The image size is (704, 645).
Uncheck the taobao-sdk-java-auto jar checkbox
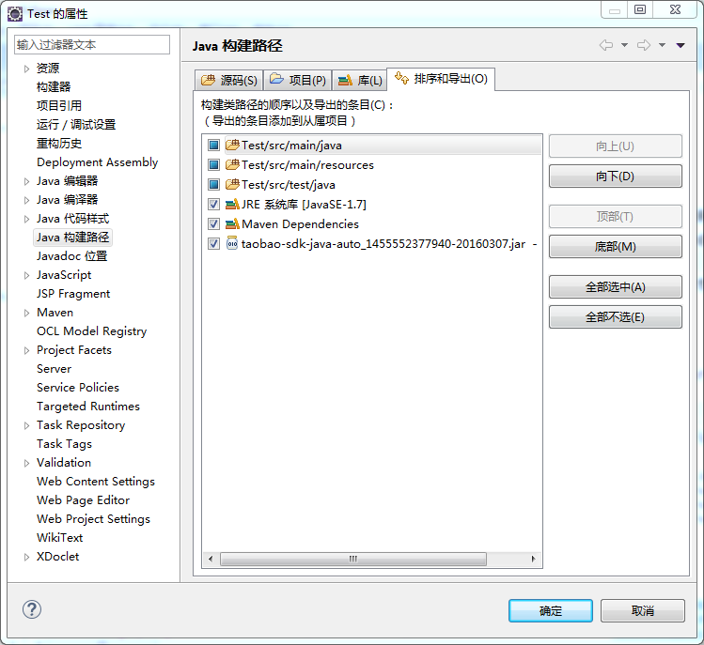point(213,243)
